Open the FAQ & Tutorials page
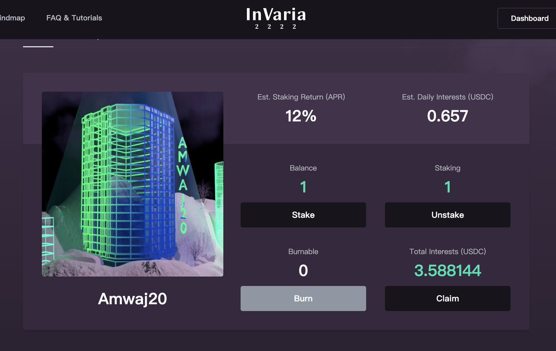Screen dimensions: 556x351 74,18
